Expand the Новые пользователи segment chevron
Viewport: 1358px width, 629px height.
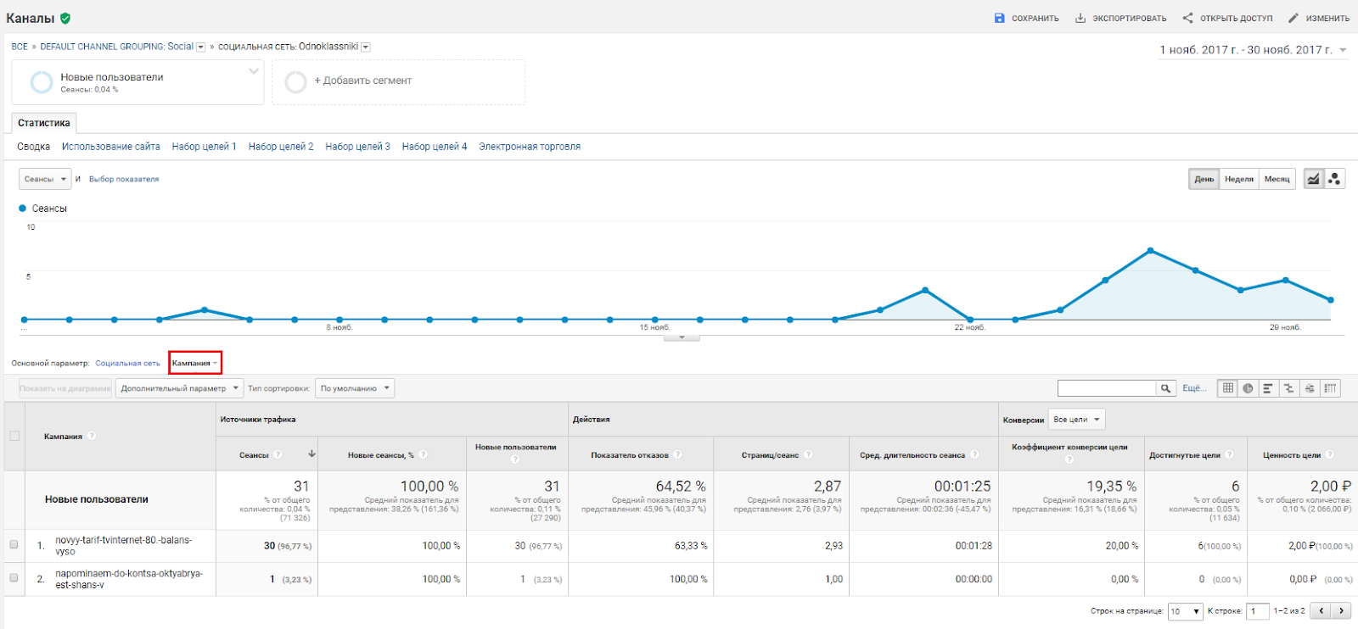pyautogui.click(x=253, y=71)
